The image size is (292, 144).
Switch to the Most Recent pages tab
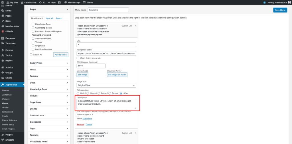pos(37,18)
